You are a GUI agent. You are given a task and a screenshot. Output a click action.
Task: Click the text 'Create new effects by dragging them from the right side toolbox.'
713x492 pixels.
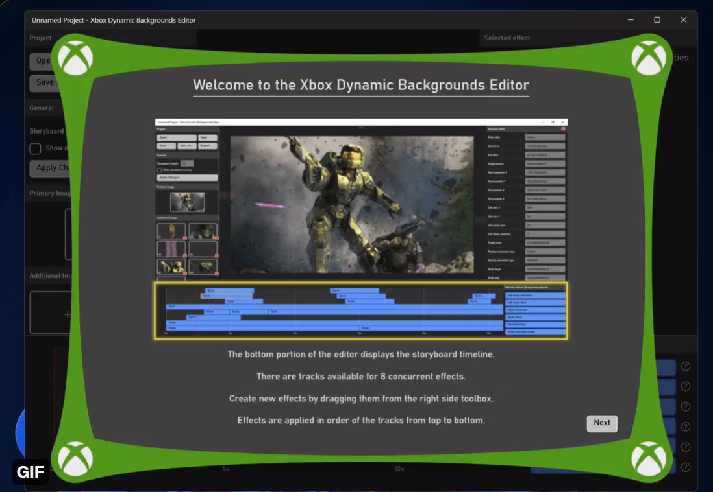click(x=361, y=399)
